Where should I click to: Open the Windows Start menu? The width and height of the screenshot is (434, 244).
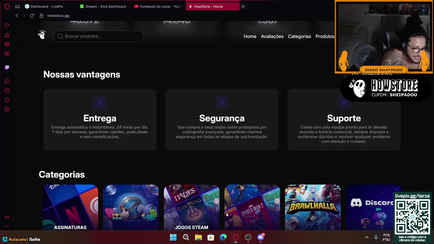coord(173,237)
